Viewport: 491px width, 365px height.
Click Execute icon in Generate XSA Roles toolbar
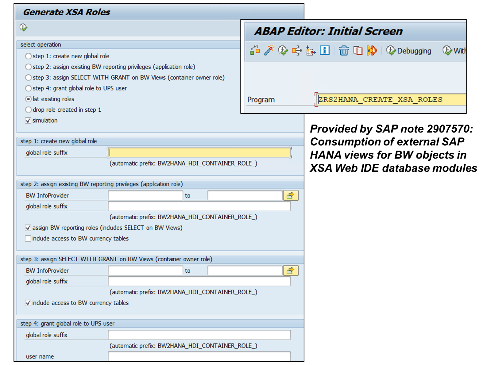(23, 28)
